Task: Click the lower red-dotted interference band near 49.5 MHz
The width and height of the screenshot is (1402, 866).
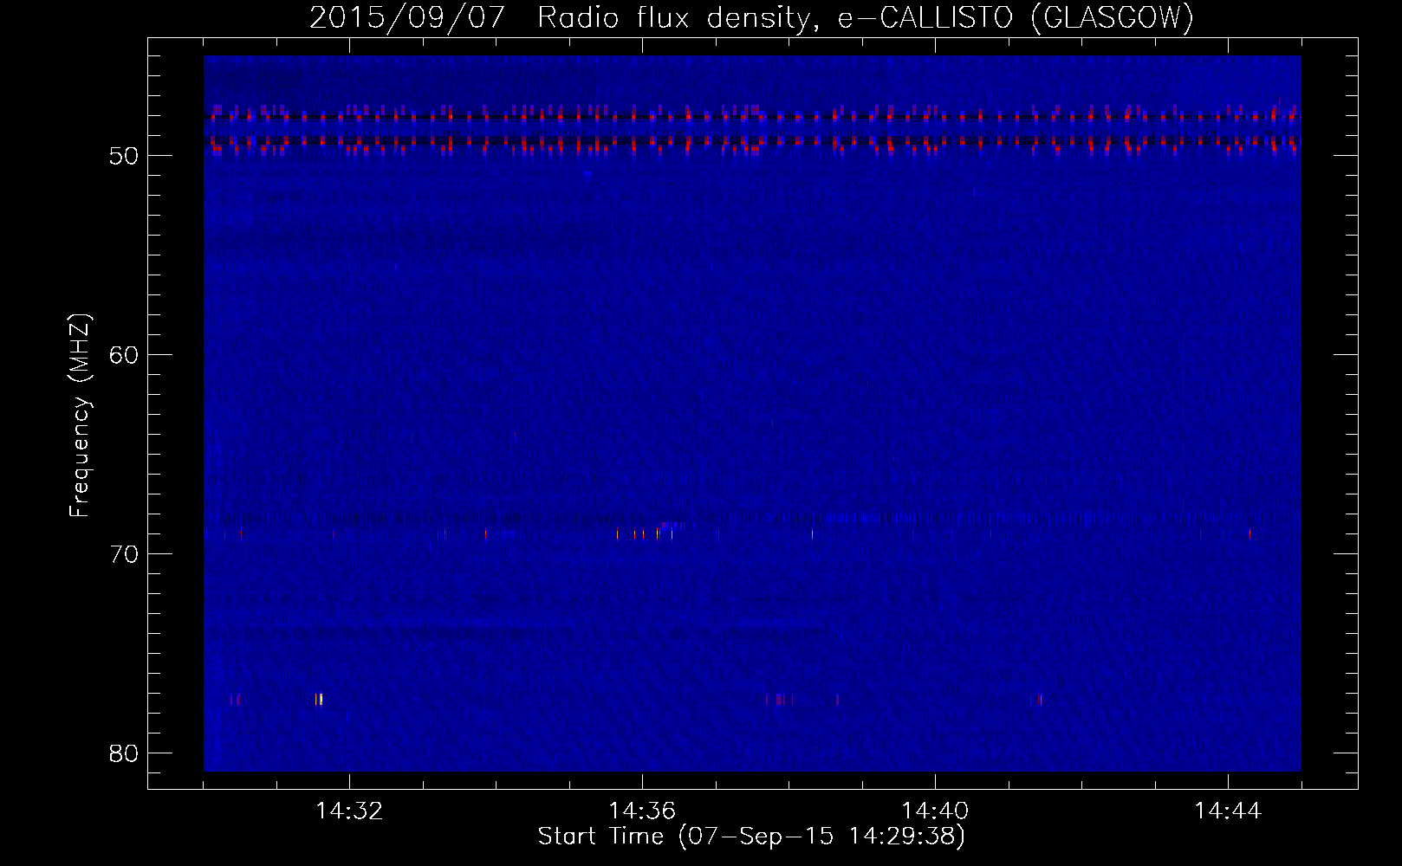Action: [750, 143]
